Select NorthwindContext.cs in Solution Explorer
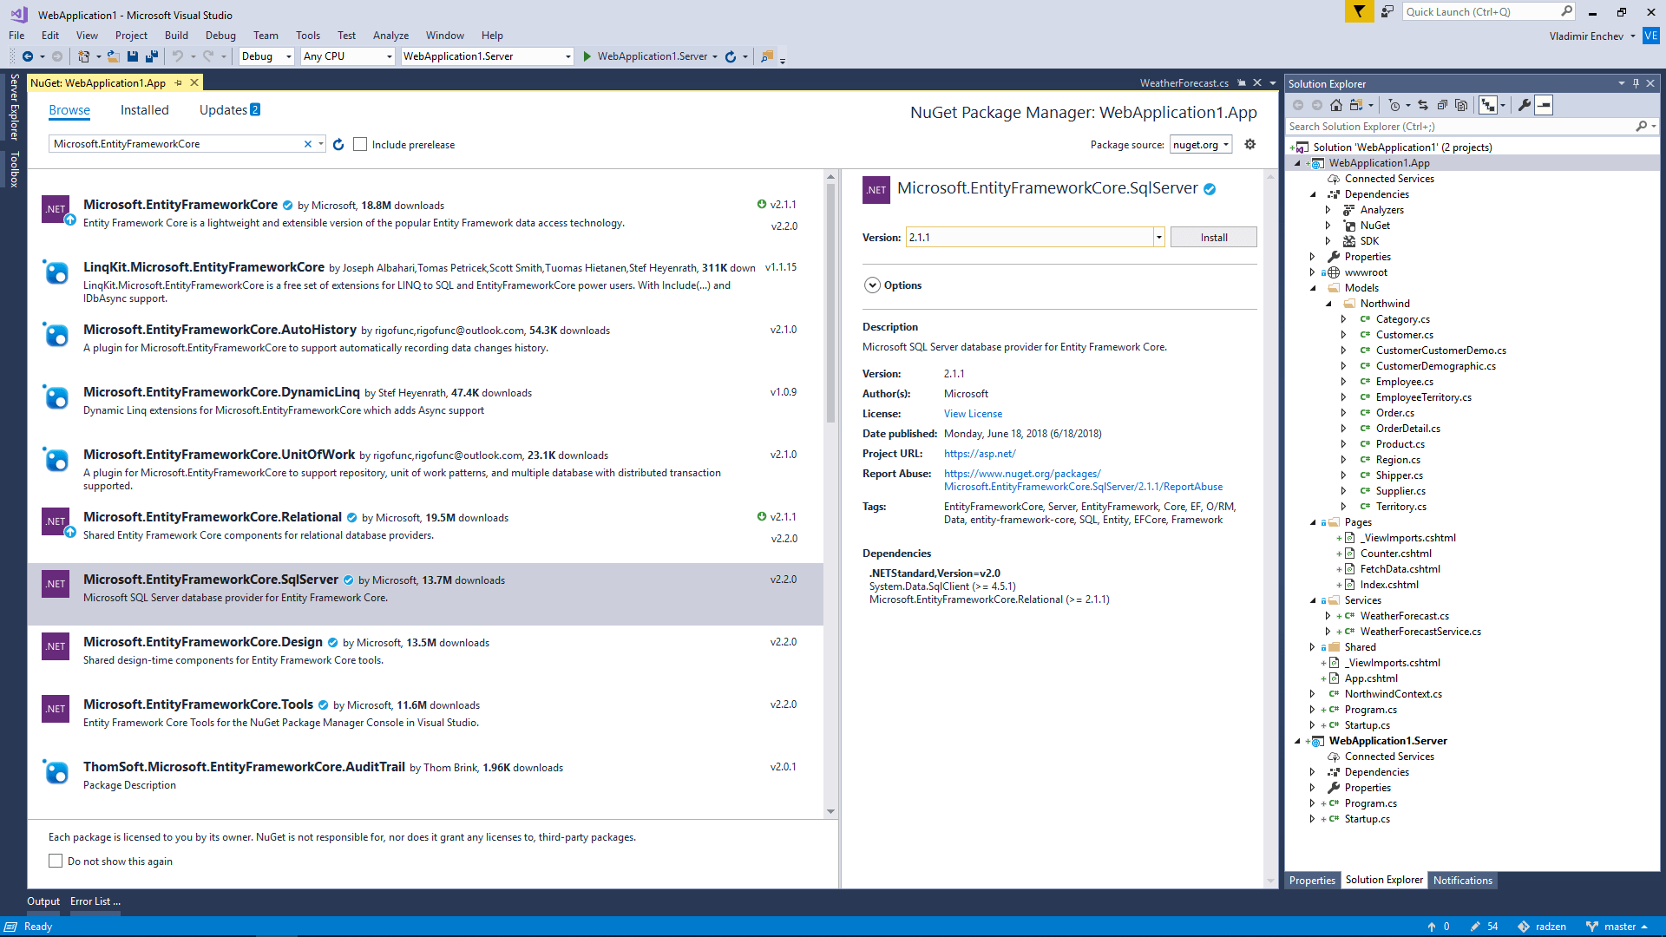The height and width of the screenshot is (937, 1666). click(x=1393, y=694)
